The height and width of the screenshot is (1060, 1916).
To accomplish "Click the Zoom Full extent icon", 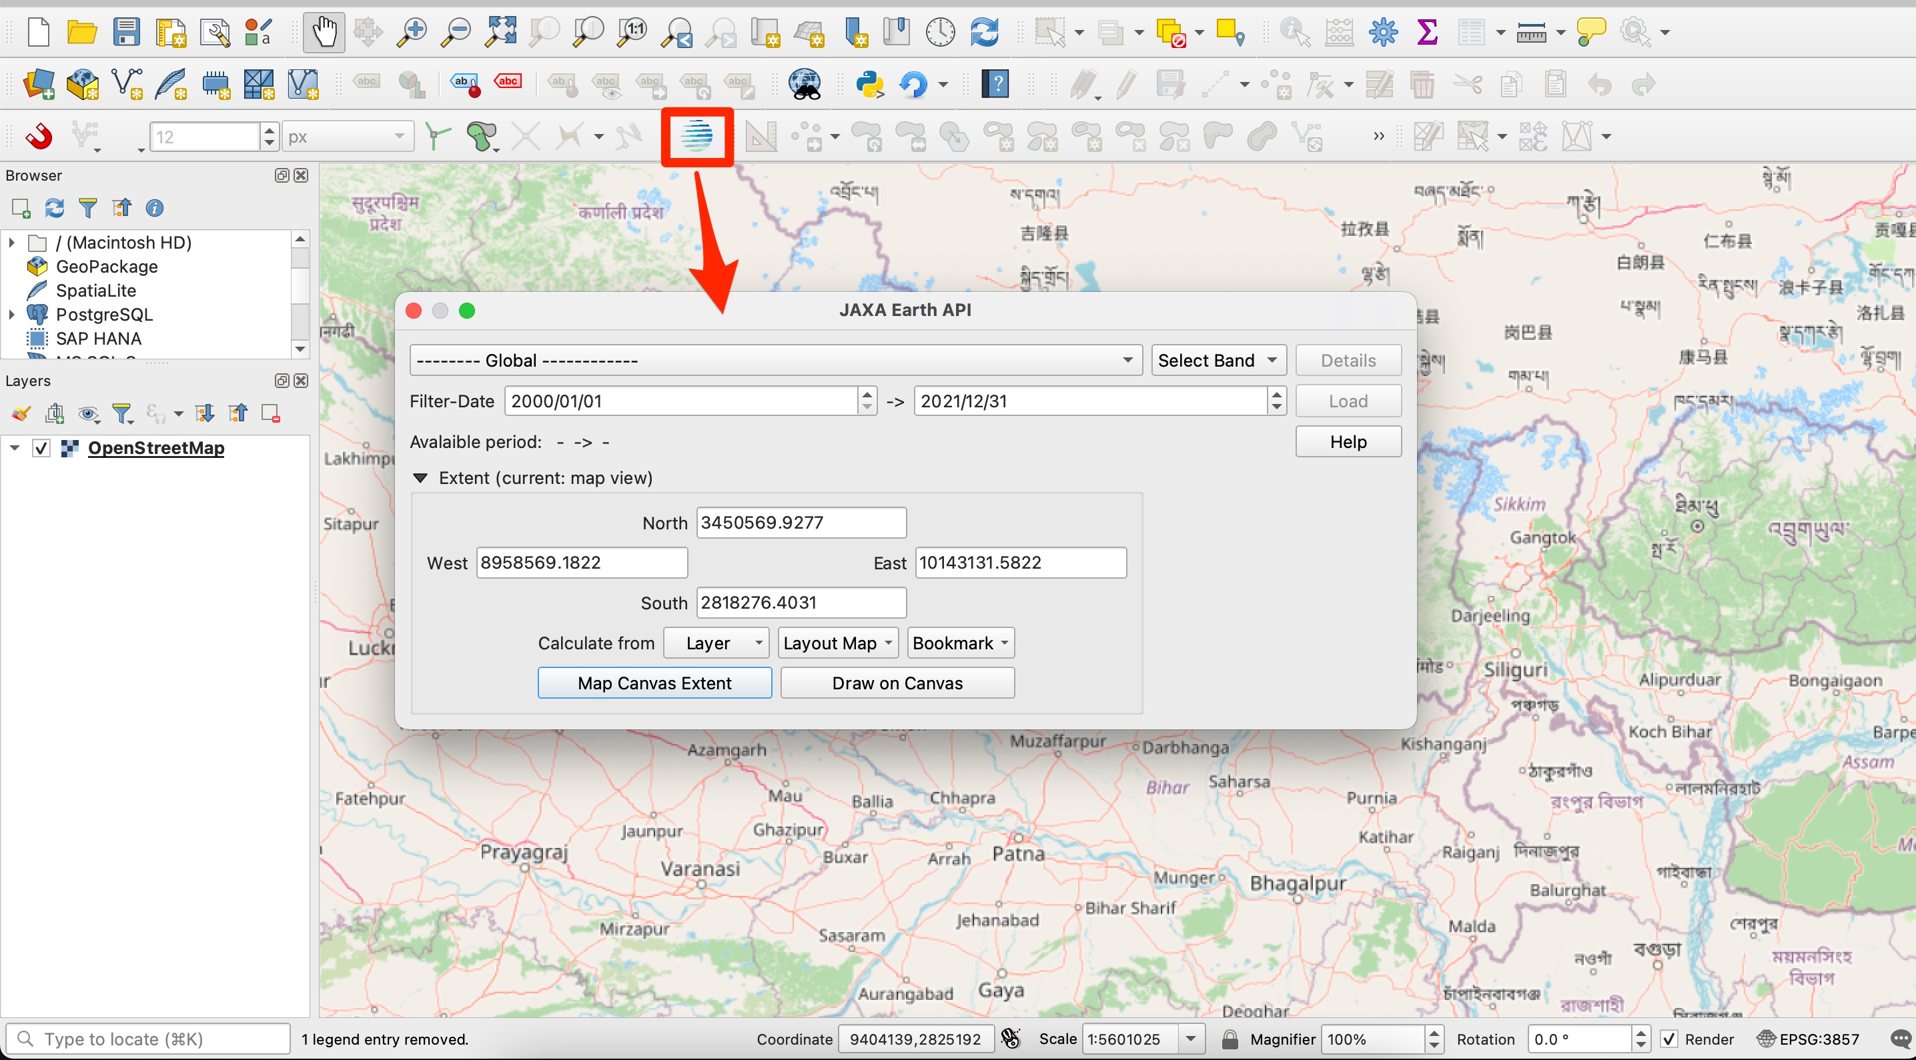I will (x=500, y=33).
